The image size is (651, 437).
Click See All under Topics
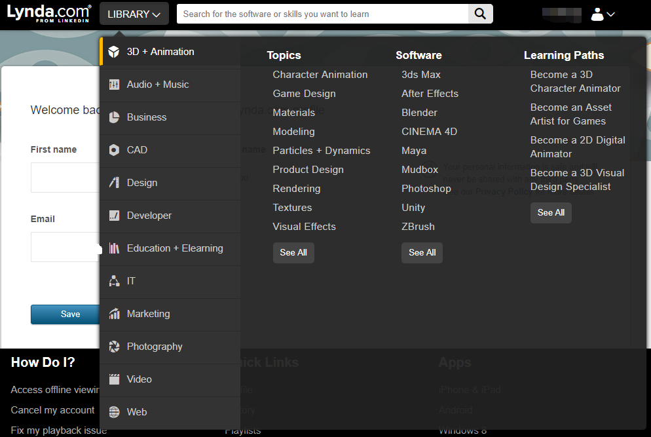tap(293, 252)
